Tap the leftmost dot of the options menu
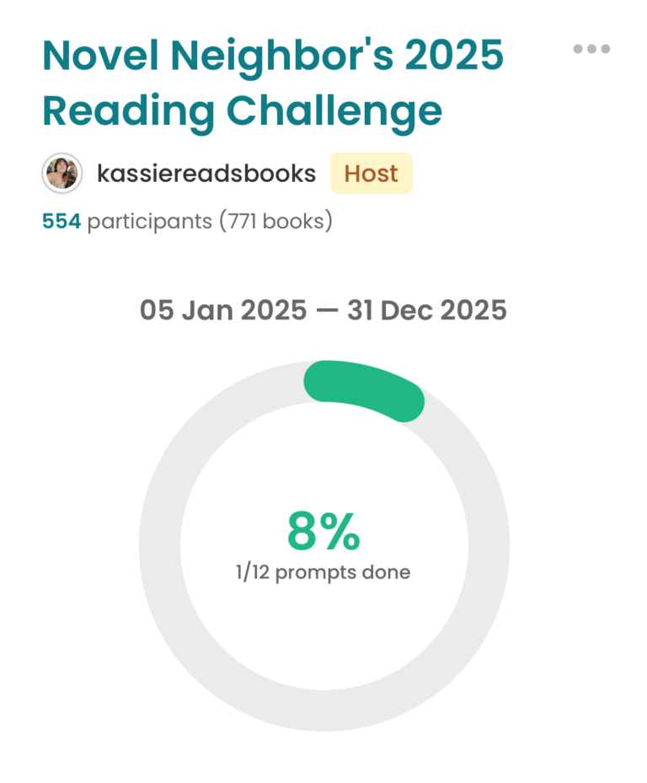This screenshot has width=647, height=783. [x=578, y=48]
